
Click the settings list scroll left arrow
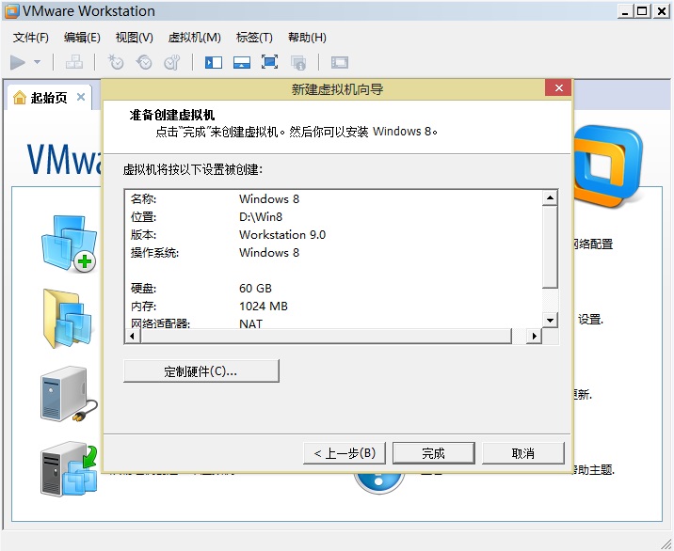pyautogui.click(x=133, y=336)
